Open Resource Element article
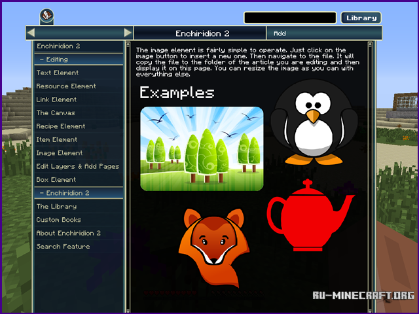 pos(79,86)
